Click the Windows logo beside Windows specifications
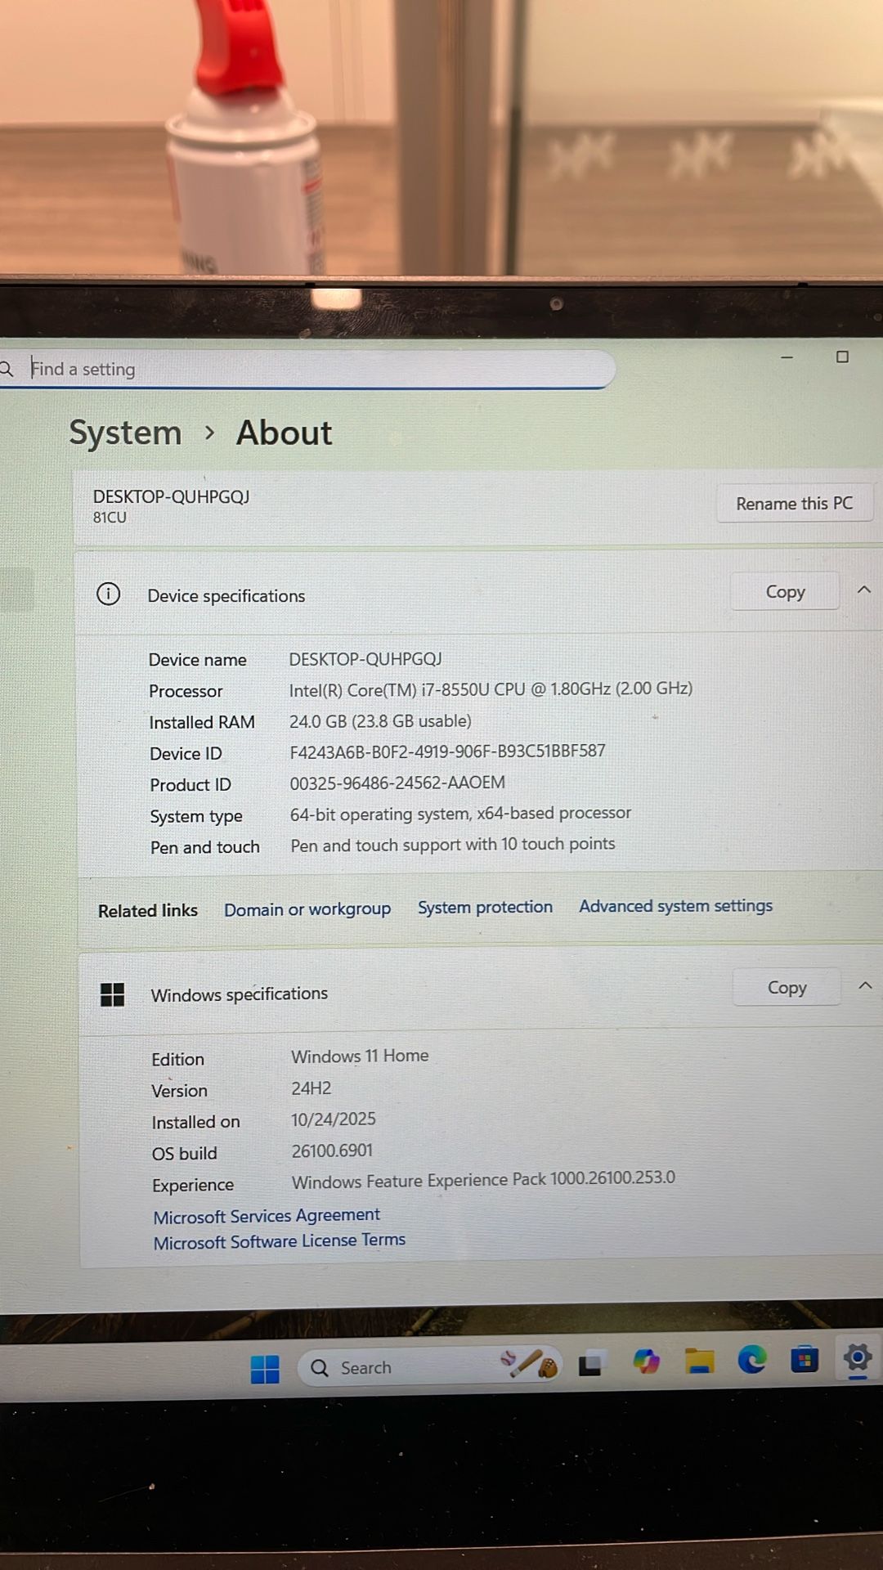 pyautogui.click(x=112, y=995)
